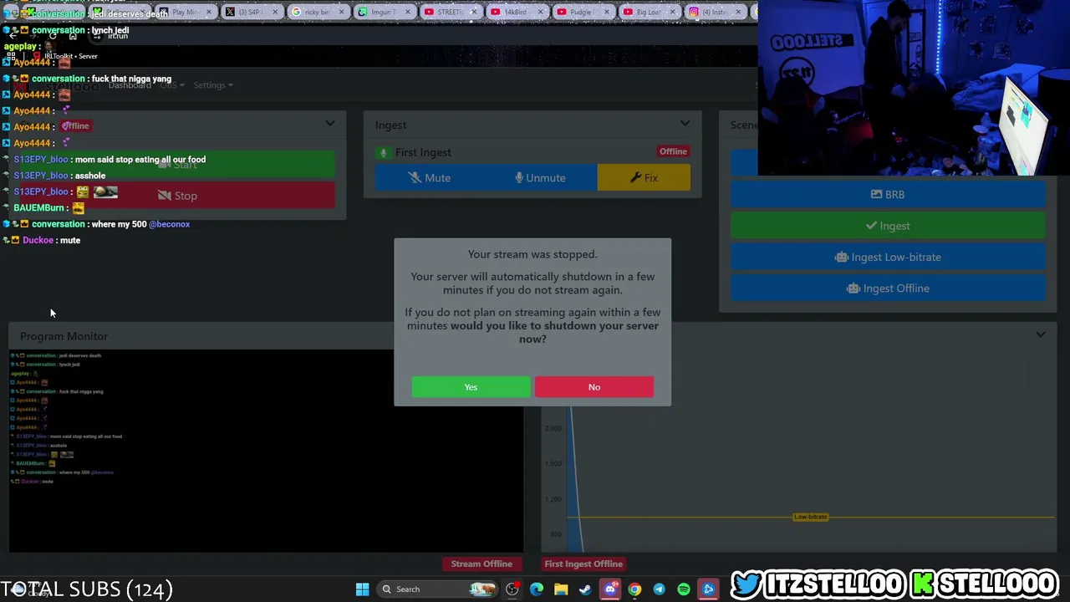This screenshot has width=1070, height=602.
Task: Open Discord from the taskbar
Action: (610, 589)
